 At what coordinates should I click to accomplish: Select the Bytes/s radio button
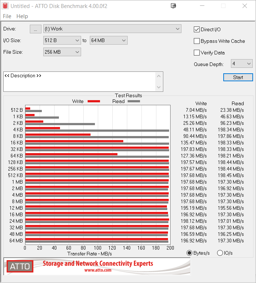click(x=189, y=253)
